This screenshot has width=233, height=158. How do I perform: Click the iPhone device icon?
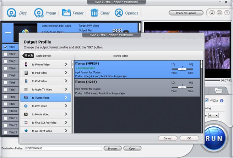point(26,65)
